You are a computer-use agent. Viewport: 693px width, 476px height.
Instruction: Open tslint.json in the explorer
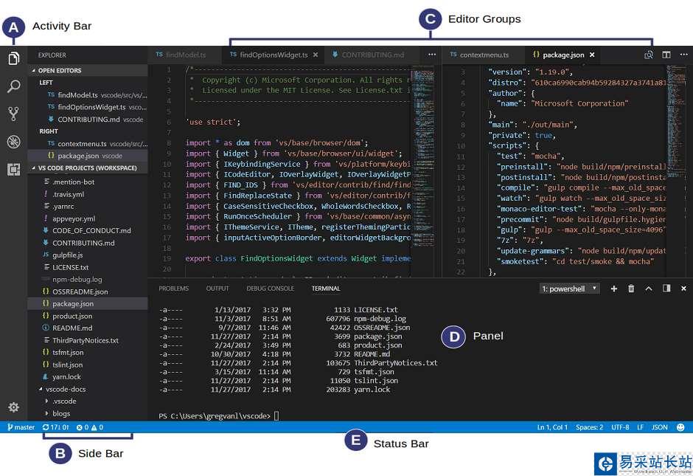click(88, 365)
